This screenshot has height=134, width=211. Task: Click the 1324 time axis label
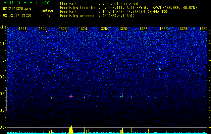83,29
